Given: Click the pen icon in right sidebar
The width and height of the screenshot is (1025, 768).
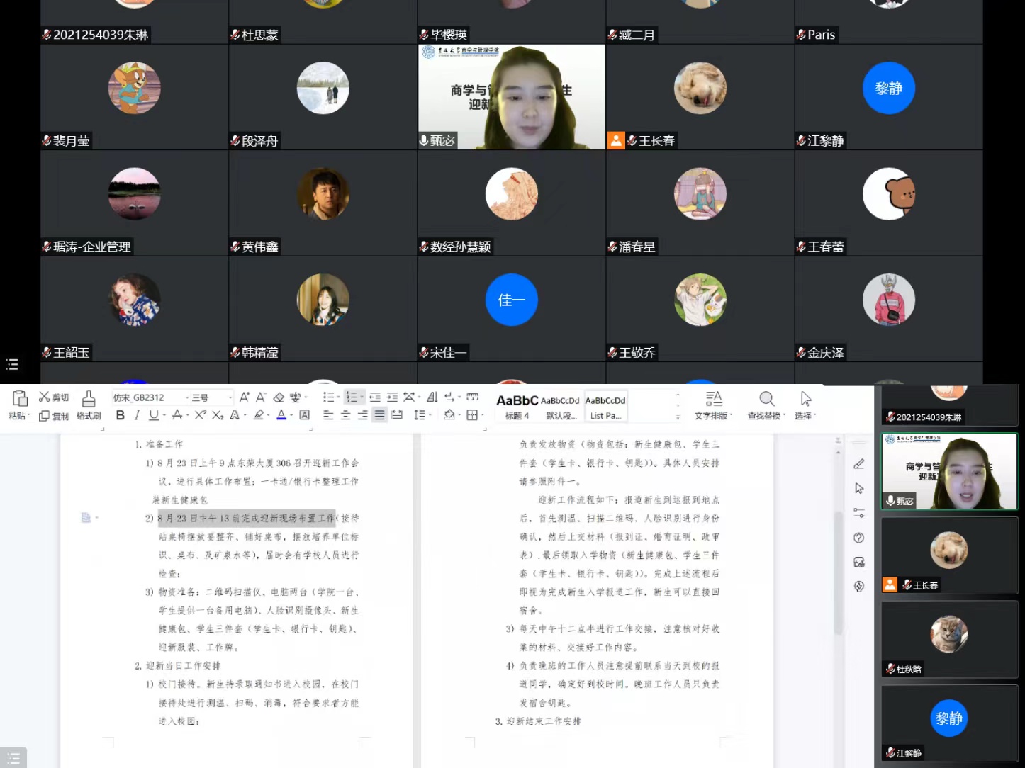Looking at the screenshot, I should click(x=859, y=464).
